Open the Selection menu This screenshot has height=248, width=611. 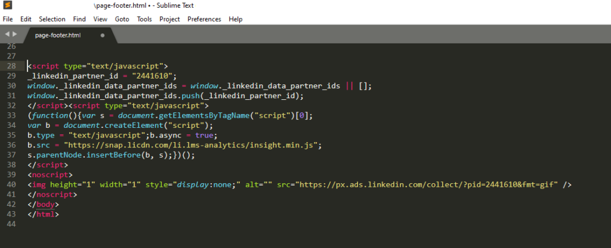click(x=52, y=19)
